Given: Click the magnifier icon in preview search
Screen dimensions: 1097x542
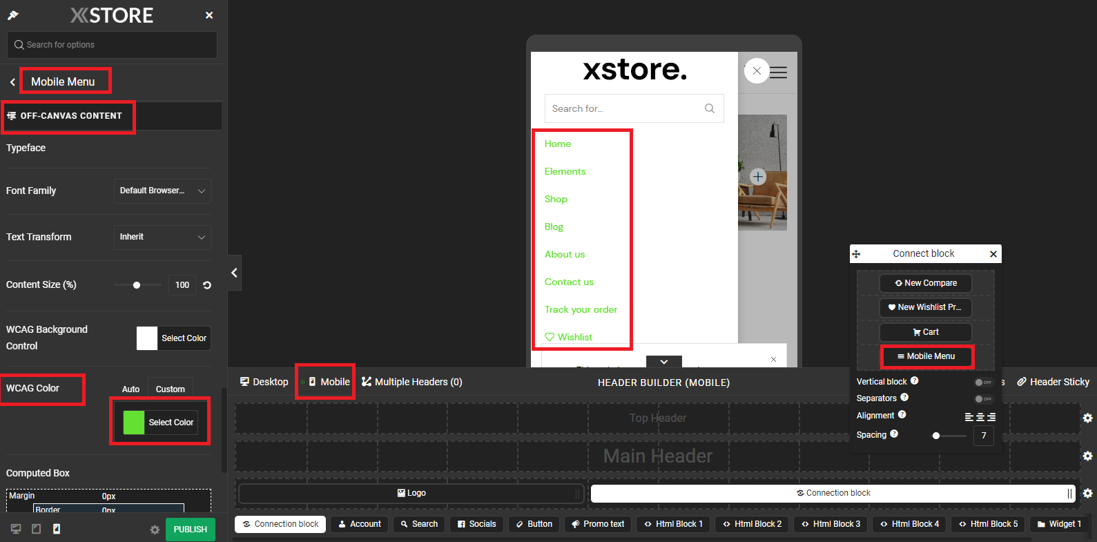Looking at the screenshot, I should (710, 108).
